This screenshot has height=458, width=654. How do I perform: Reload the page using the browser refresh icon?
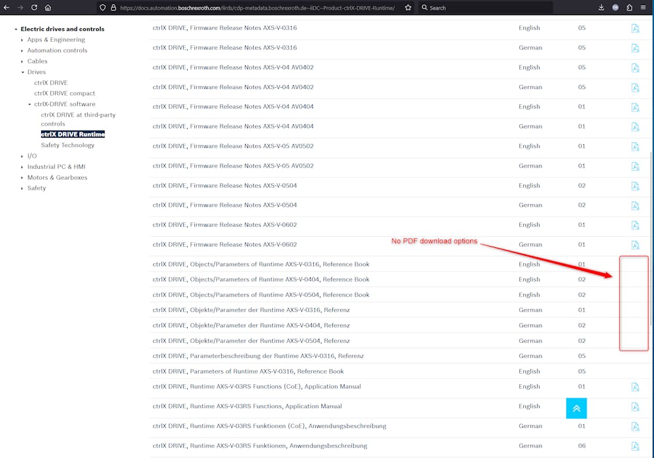click(34, 8)
